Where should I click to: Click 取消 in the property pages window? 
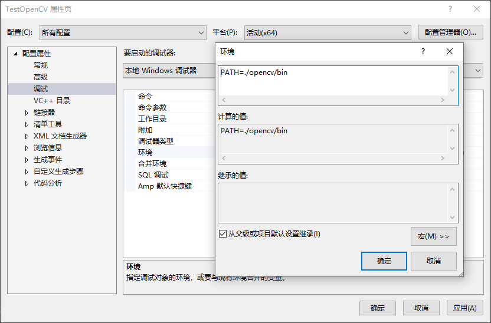421,308
